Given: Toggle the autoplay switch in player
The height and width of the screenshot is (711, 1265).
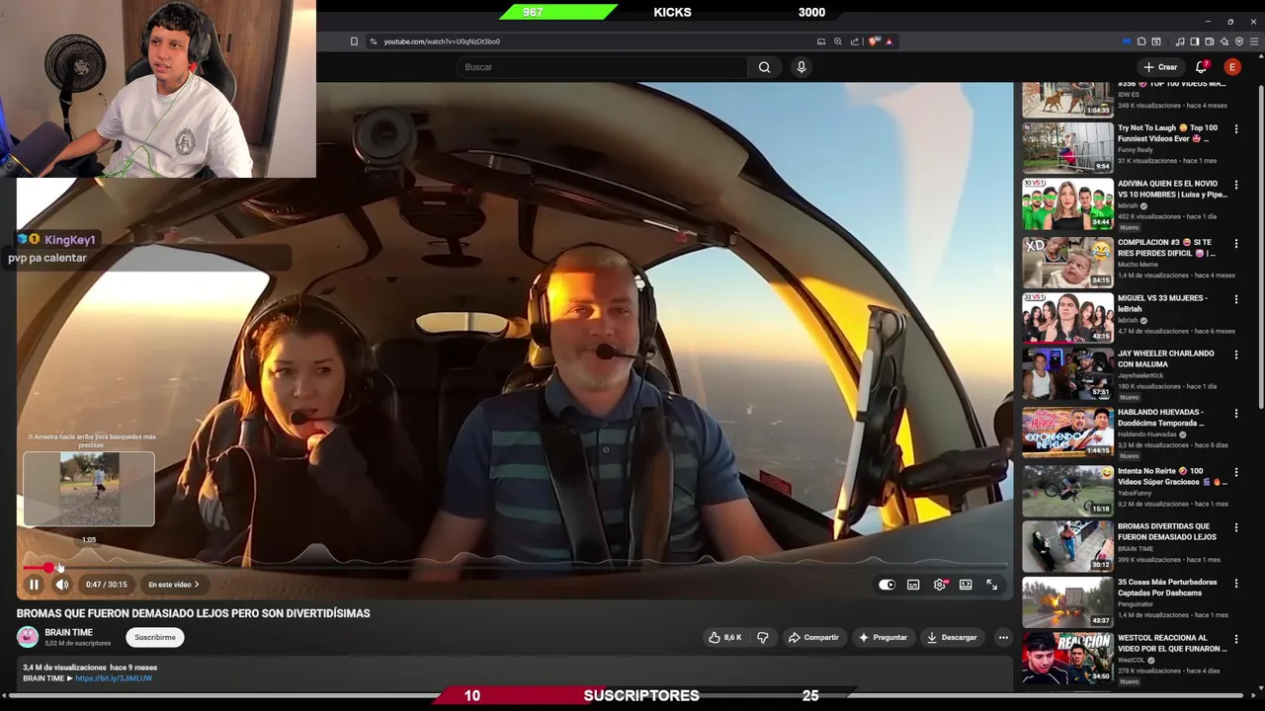Looking at the screenshot, I should tap(886, 585).
